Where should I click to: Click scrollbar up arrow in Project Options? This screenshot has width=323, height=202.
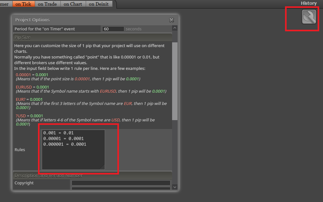(x=175, y=28)
